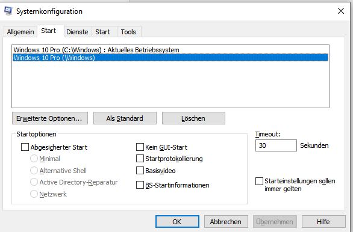Open Erweiterte Optionen
The width and height of the screenshot is (353, 232).
click(50, 118)
